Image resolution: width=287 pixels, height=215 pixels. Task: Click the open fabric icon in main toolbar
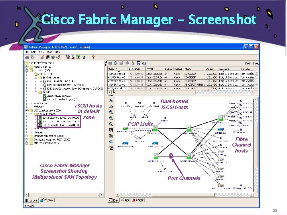click(27, 57)
